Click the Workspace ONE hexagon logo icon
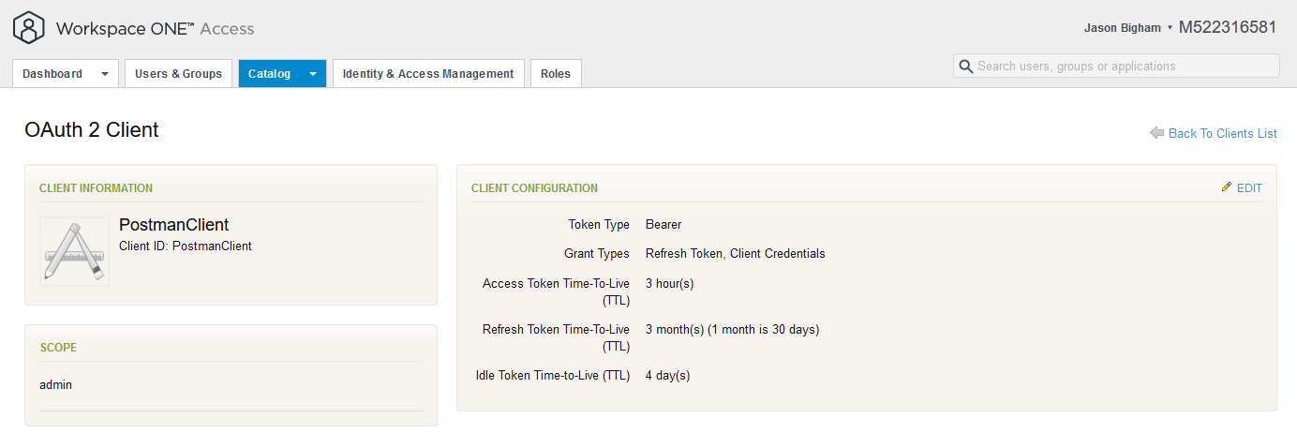1297x433 pixels. [30, 28]
